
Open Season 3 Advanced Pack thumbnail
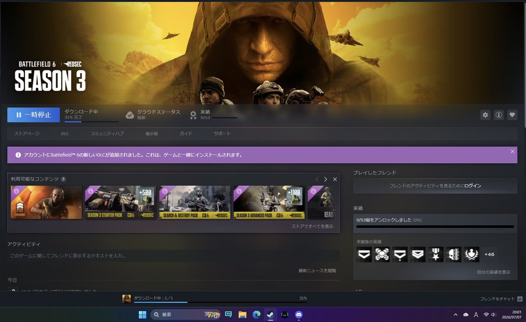pyautogui.click(x=269, y=202)
